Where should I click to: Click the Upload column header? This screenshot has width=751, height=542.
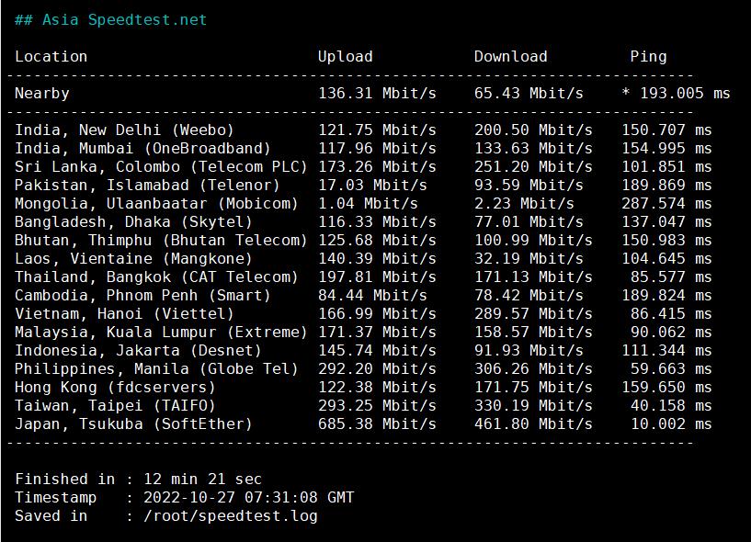[346, 57]
